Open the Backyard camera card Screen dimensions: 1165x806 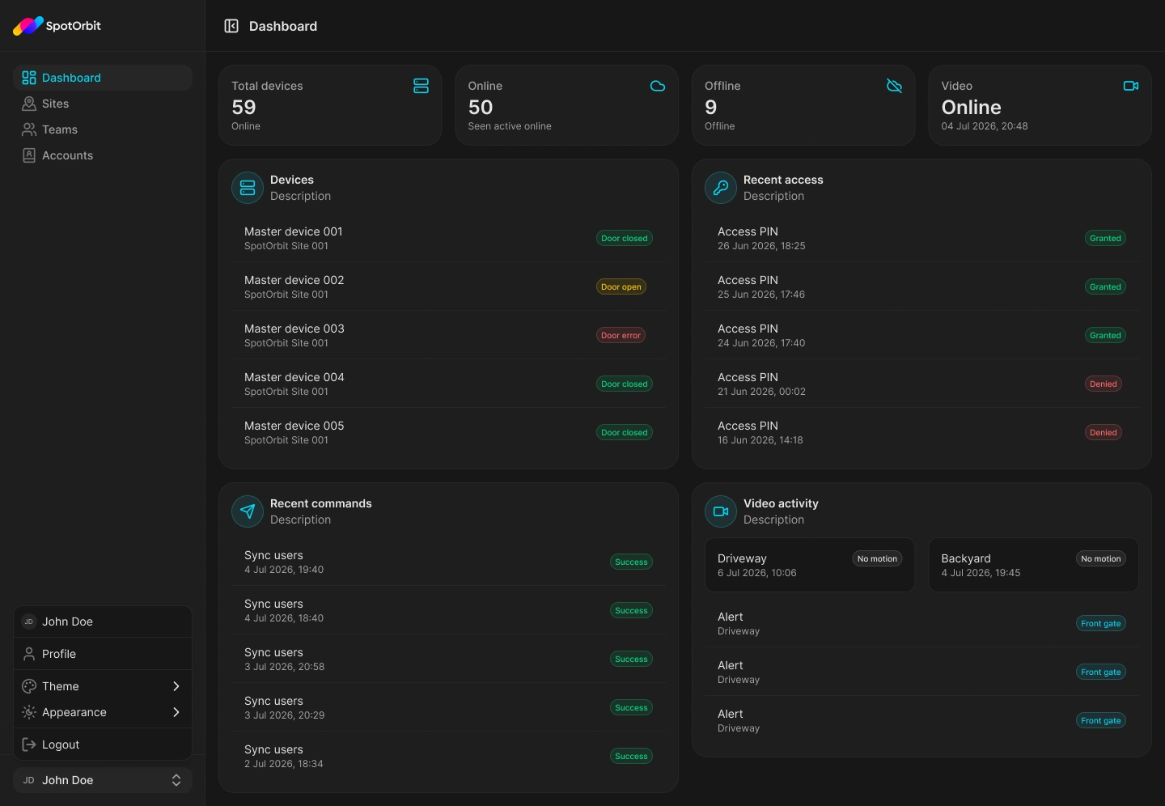(1033, 565)
